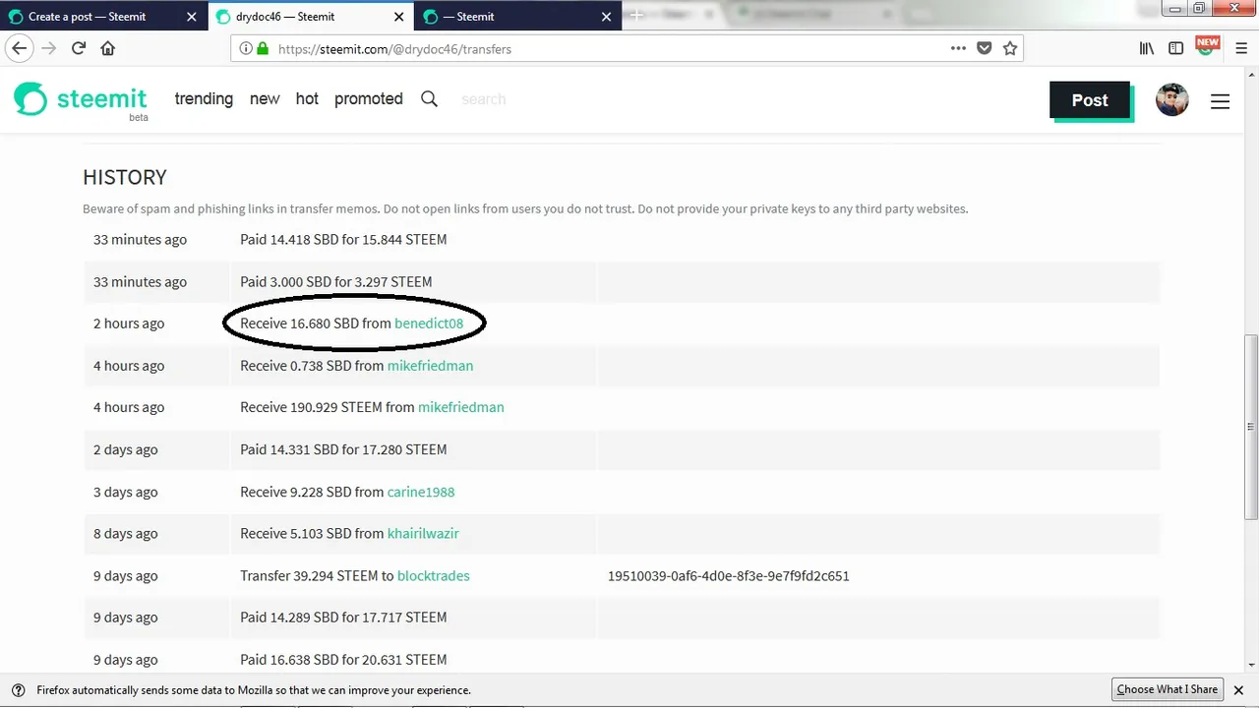
Task: Open mikefriedman link in 0.738 SBD row
Action: 430,366
